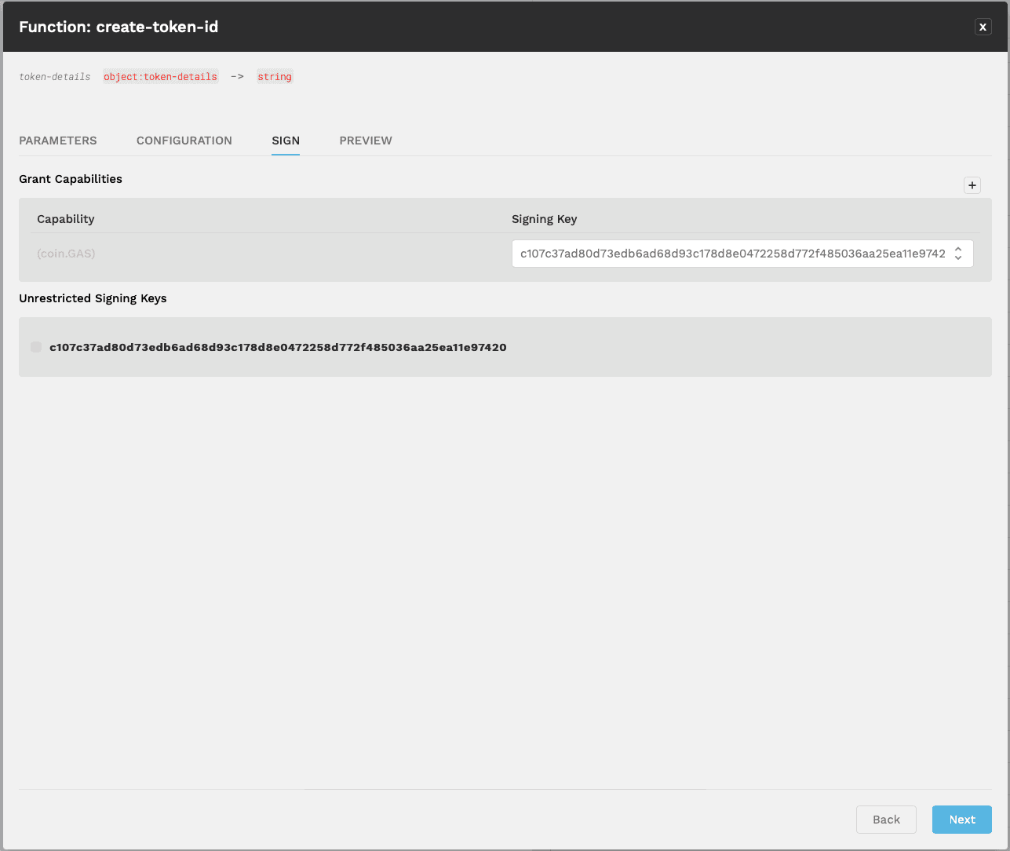Toggle the unrestricted signing key checkbox
Screen dimensions: 1010x851
[36, 347]
